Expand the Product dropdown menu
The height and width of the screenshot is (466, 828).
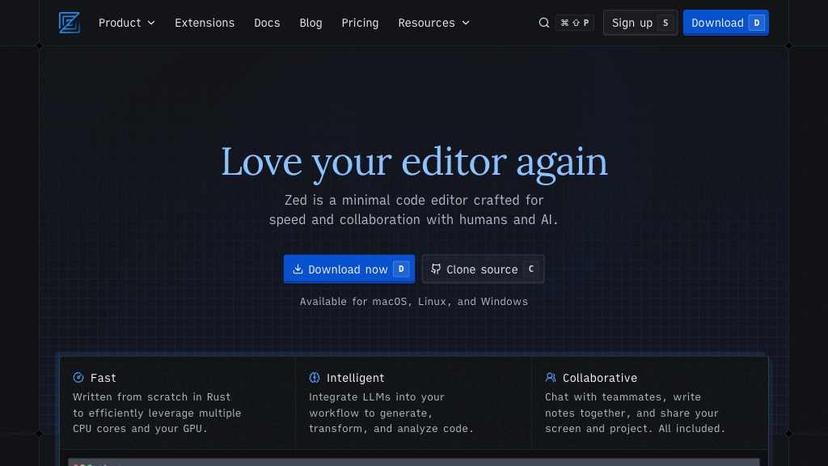pyautogui.click(x=126, y=23)
